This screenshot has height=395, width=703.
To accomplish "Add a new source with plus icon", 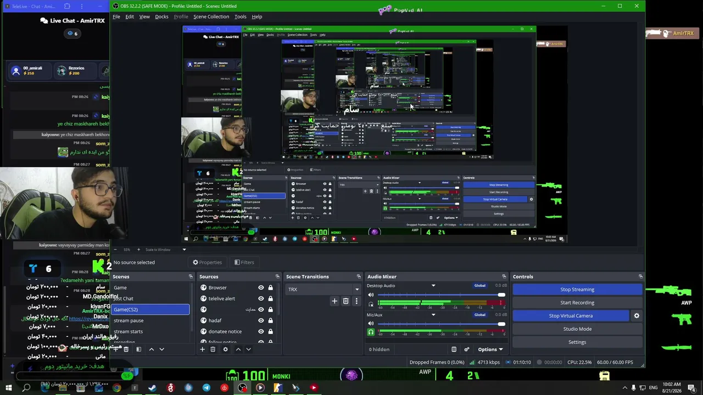I will click(202, 349).
